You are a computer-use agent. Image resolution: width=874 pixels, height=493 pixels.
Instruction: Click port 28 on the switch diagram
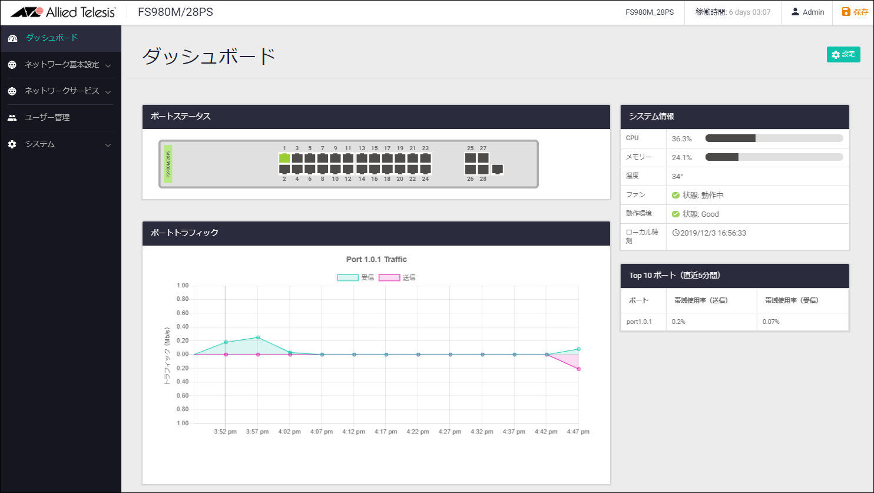tap(483, 169)
